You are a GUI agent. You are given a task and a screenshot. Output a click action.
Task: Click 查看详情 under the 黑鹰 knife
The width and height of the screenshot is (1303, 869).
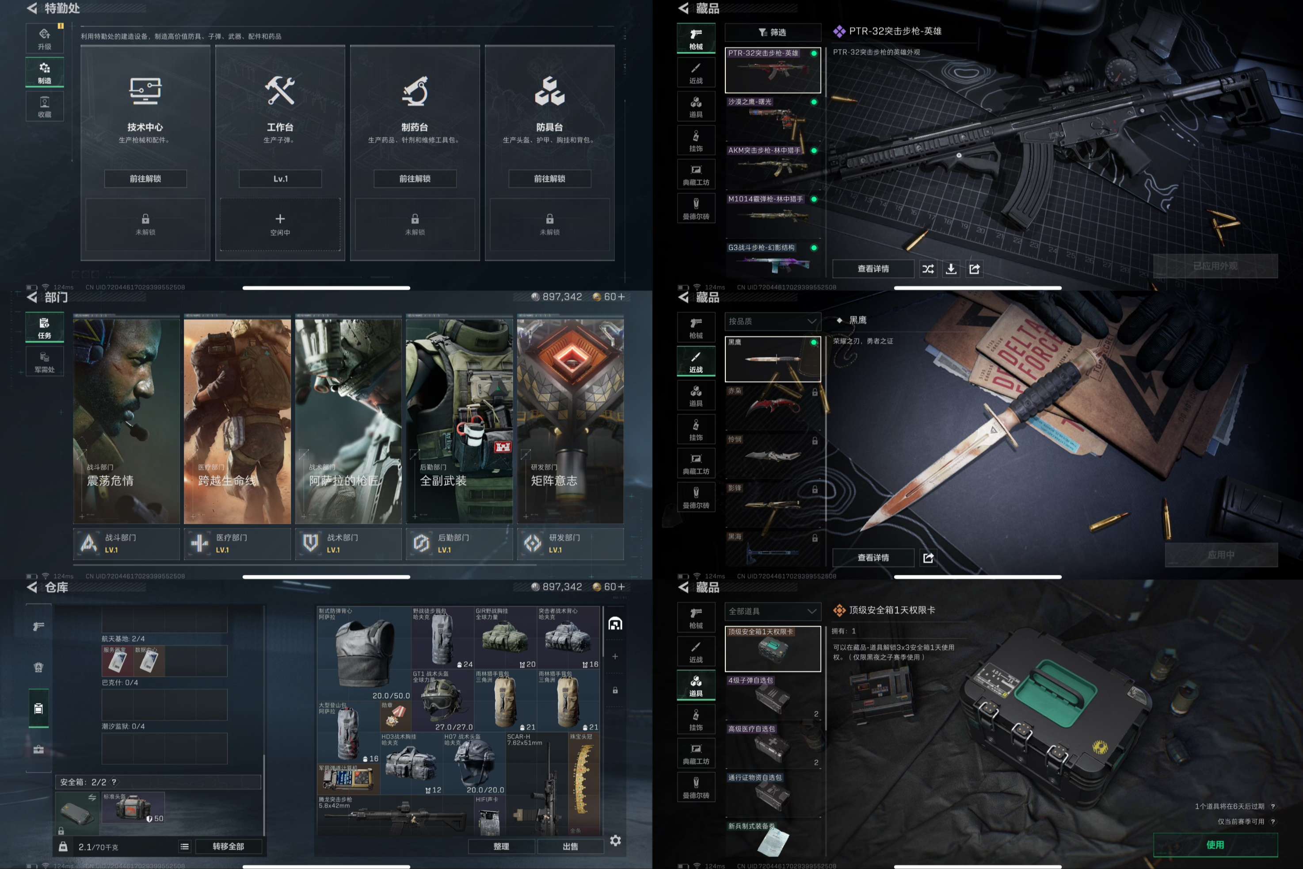click(873, 558)
